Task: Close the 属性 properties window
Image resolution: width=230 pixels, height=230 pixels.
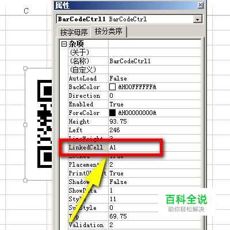Action: (200, 5)
